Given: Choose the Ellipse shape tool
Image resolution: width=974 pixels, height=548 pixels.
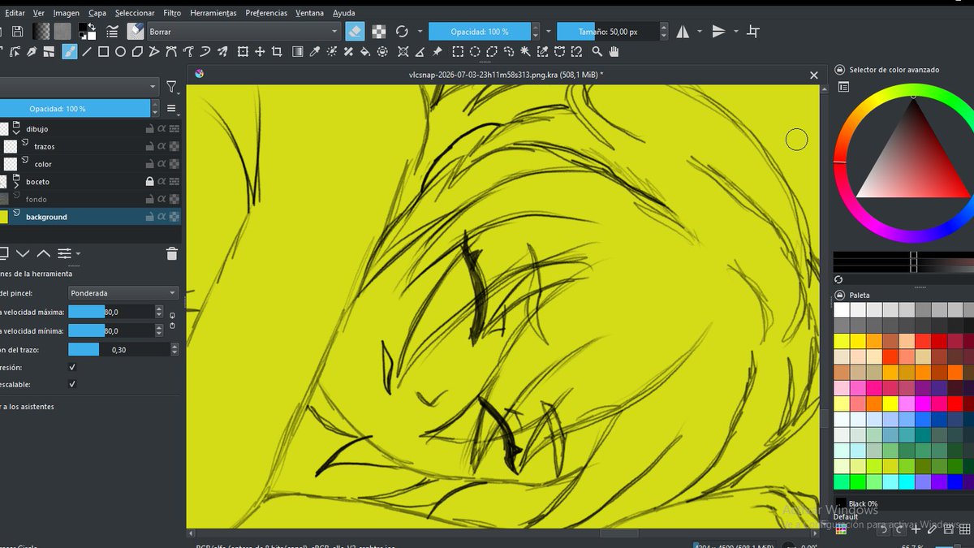Looking at the screenshot, I should click(121, 52).
